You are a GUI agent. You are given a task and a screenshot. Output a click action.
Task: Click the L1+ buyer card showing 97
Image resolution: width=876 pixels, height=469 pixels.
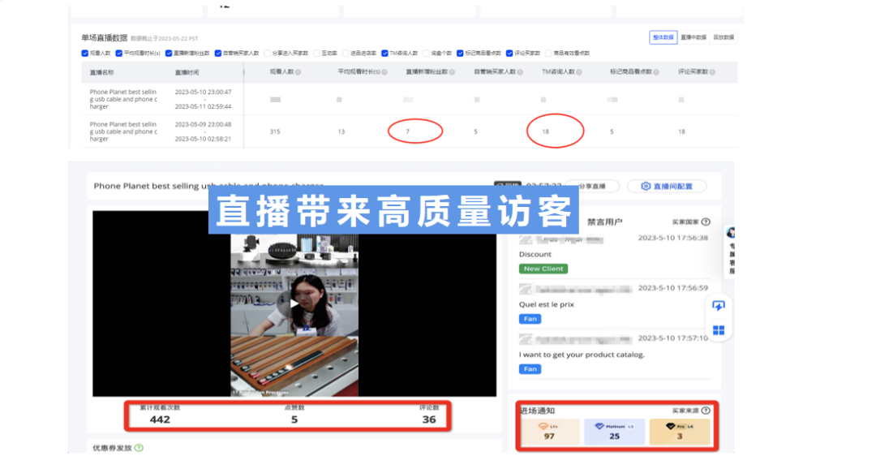pos(550,432)
